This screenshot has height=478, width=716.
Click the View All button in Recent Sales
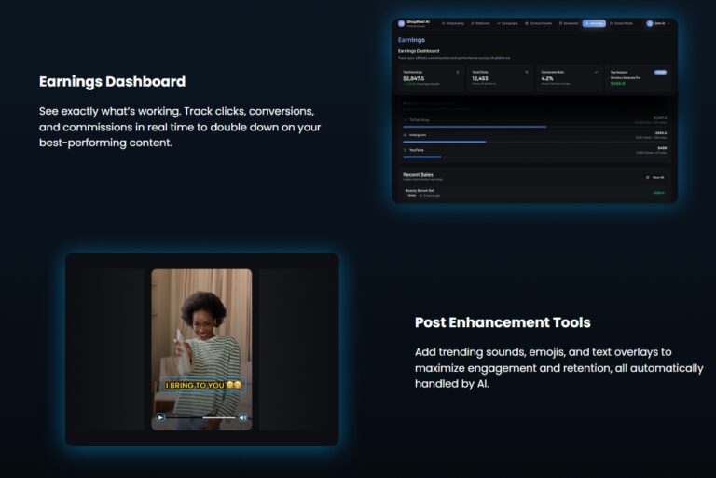coord(655,177)
